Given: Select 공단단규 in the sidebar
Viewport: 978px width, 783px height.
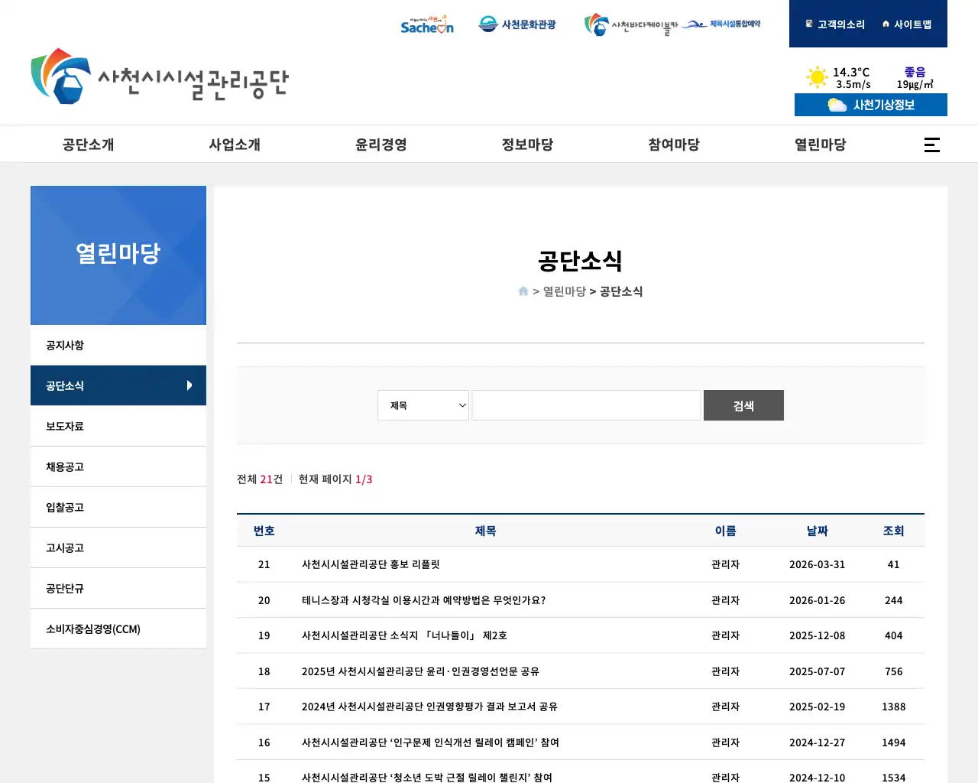Looking at the screenshot, I should [x=118, y=588].
